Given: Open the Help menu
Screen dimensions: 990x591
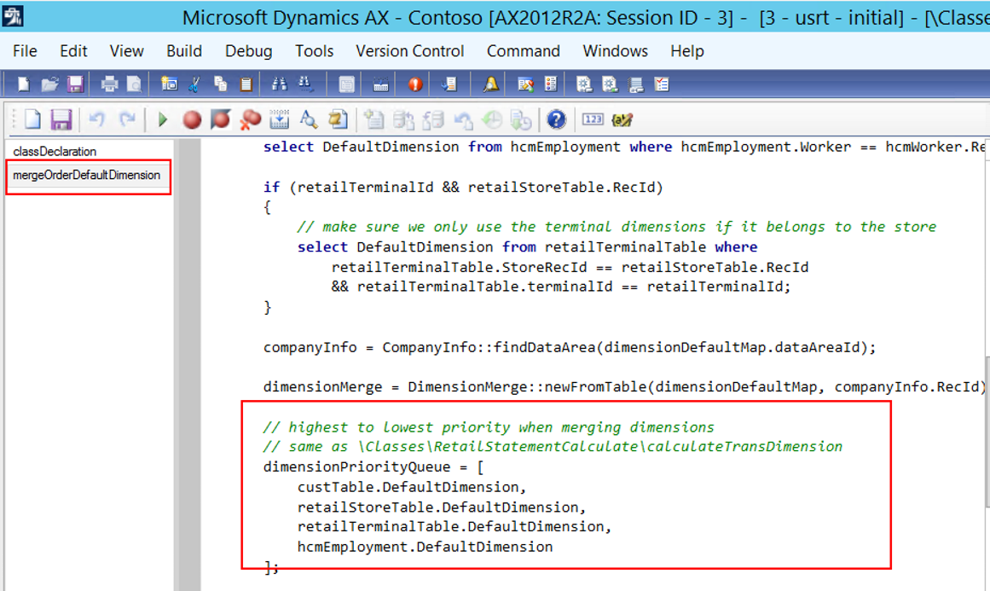Looking at the screenshot, I should point(687,51).
